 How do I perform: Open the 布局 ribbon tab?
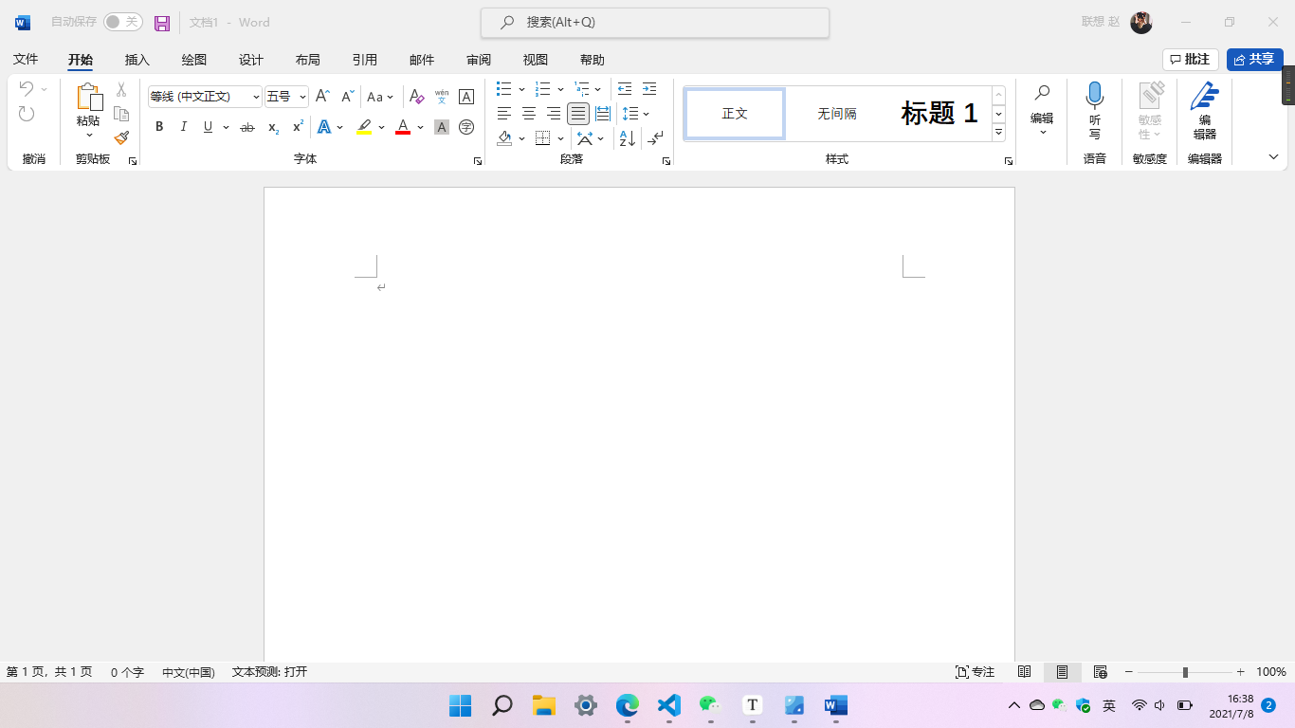click(308, 60)
